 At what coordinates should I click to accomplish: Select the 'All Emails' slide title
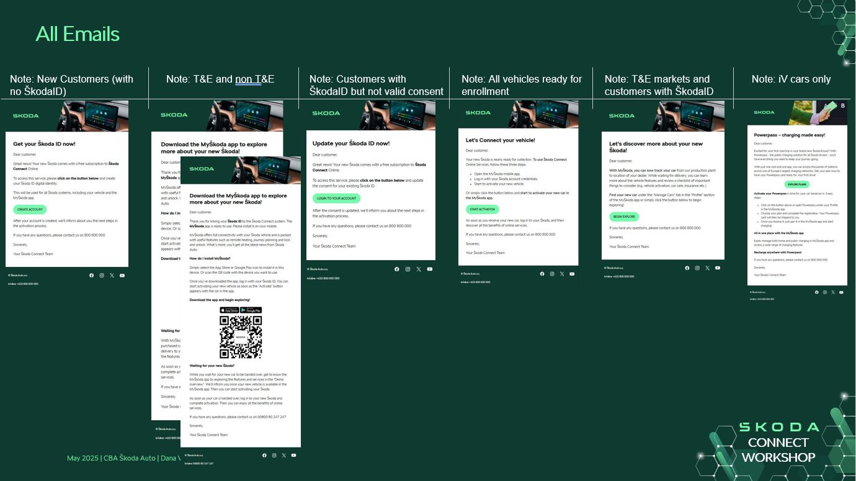78,34
